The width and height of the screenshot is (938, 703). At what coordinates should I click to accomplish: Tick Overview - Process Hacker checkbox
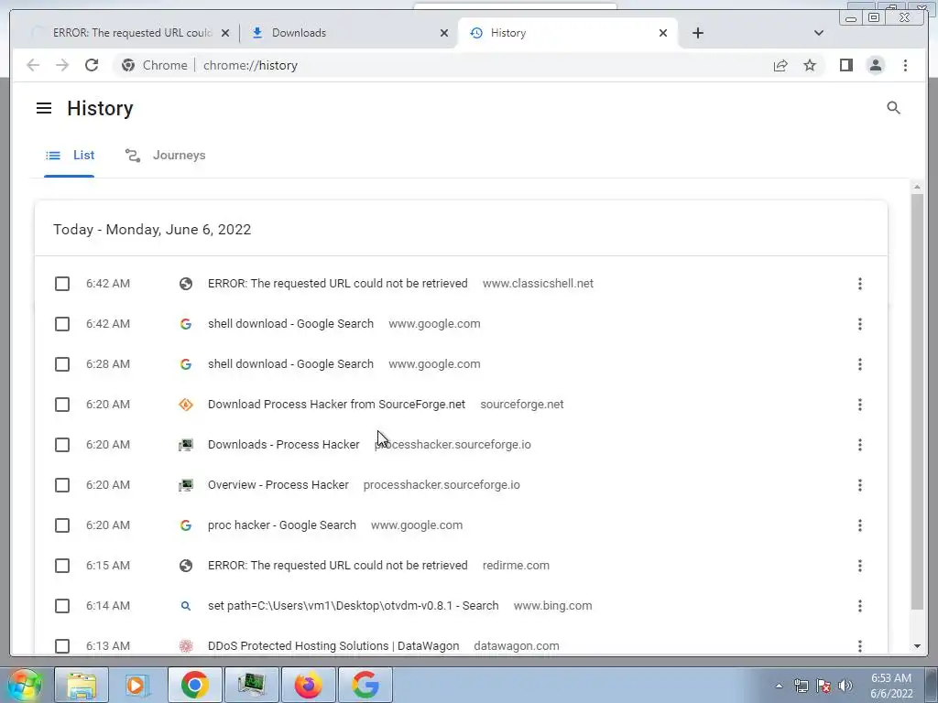point(62,485)
